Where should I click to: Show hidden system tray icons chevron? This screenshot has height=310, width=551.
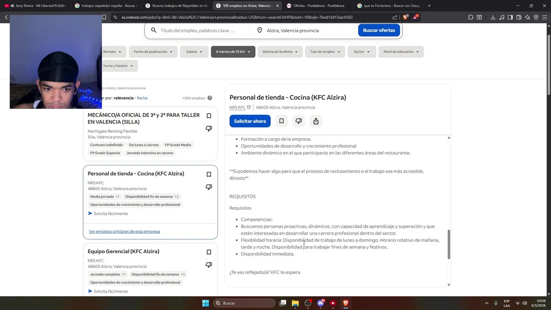coord(486,303)
